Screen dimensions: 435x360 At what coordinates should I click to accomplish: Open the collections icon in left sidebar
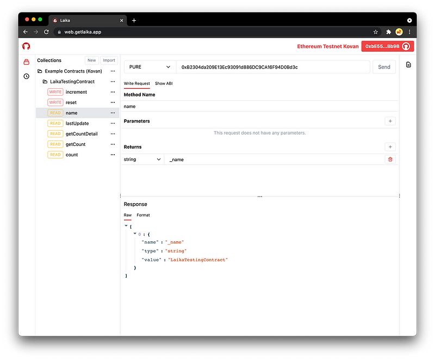(26, 62)
